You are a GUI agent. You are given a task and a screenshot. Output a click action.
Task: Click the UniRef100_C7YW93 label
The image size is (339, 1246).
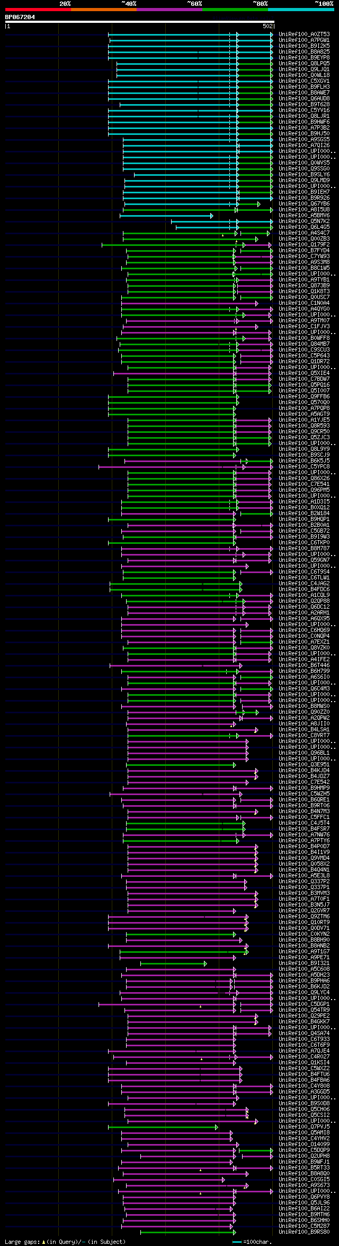click(x=304, y=256)
